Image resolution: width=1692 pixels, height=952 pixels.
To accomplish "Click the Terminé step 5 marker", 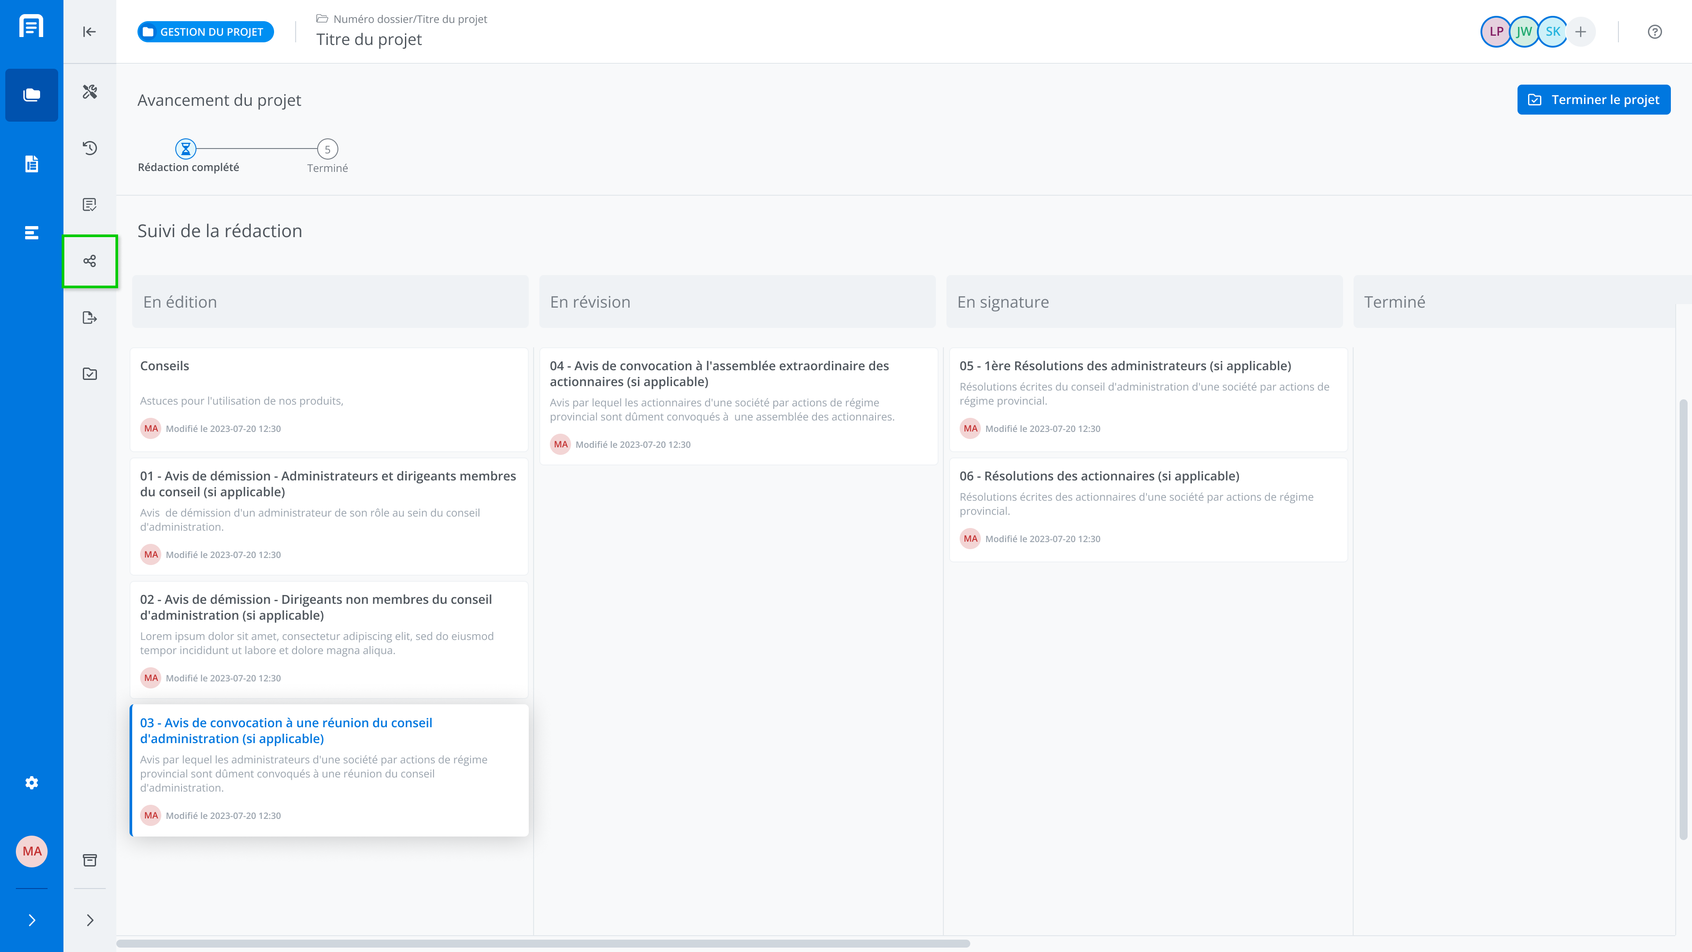I will (327, 149).
